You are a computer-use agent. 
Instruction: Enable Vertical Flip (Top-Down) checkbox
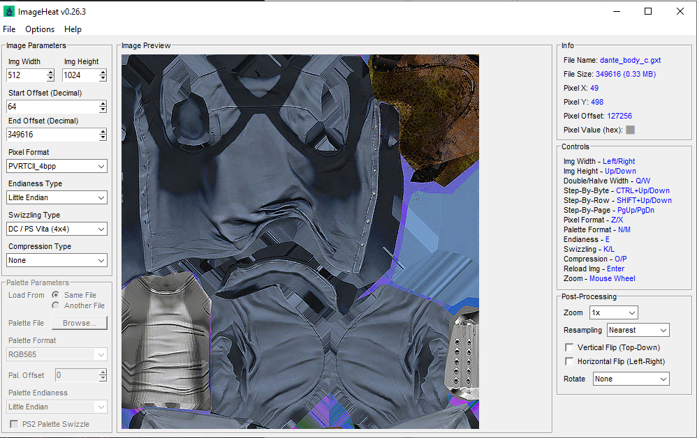click(569, 347)
